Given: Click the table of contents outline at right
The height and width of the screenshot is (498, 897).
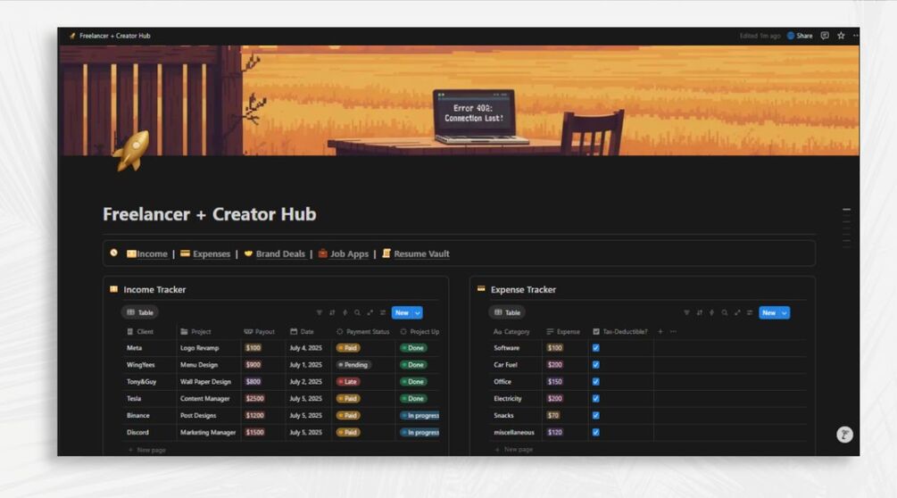Looking at the screenshot, I should tap(846, 227).
